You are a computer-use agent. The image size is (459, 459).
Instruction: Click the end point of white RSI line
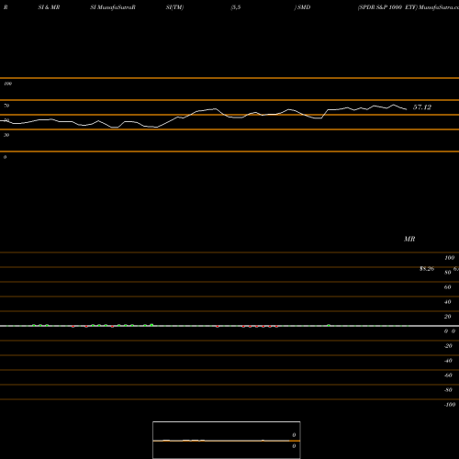pos(407,109)
